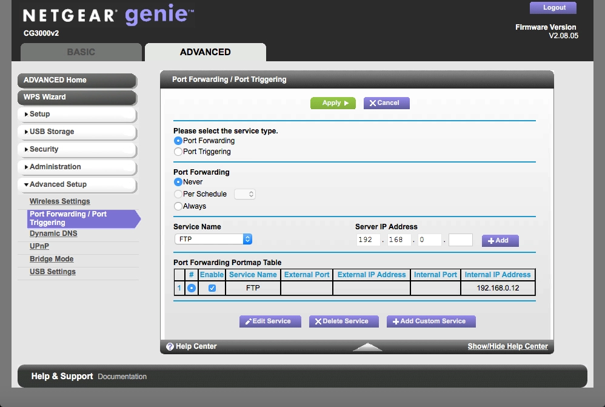The height and width of the screenshot is (407, 605).
Task: Select row 1 FTP radio button
Action: pyautogui.click(x=192, y=288)
